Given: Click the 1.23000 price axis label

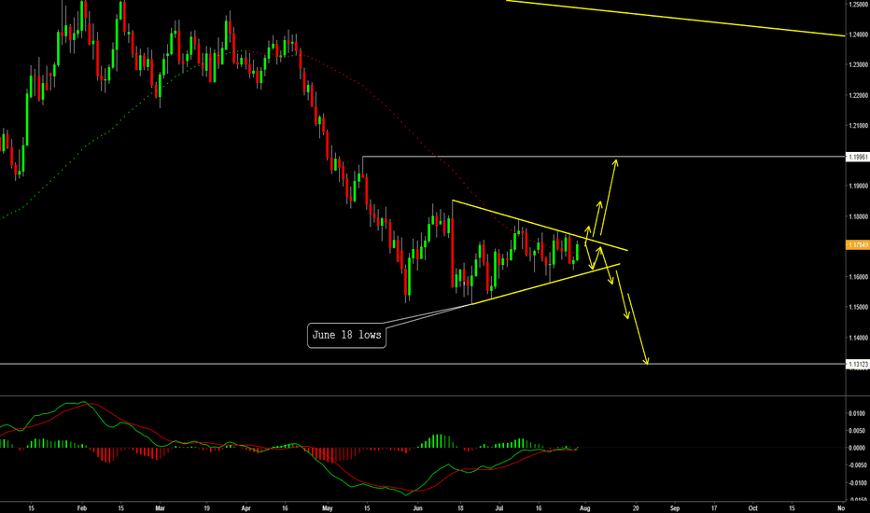Looking at the screenshot, I should tap(858, 65).
